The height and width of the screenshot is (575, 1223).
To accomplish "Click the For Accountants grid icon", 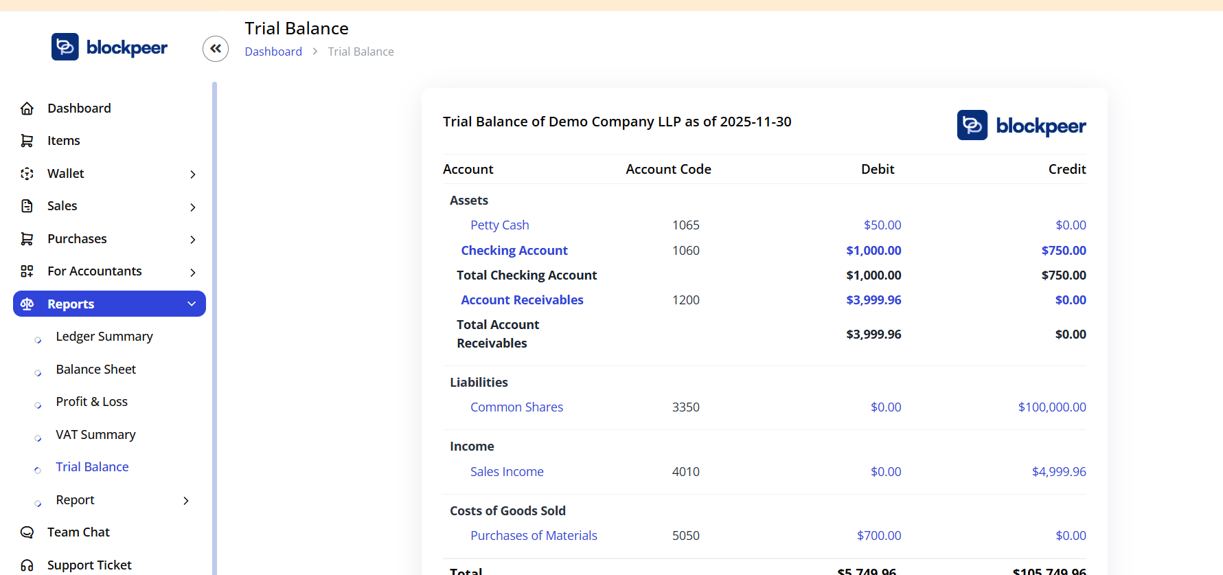I will point(27,271).
